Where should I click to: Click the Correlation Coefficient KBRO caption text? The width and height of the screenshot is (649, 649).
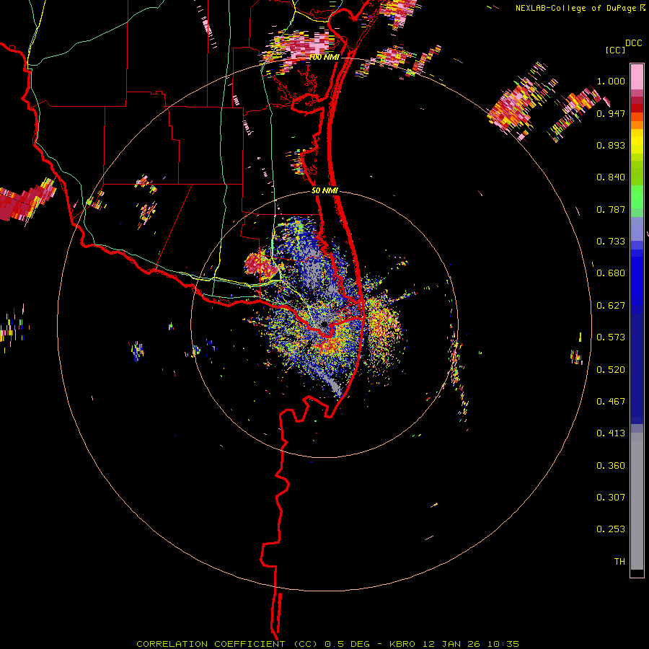tap(327, 644)
